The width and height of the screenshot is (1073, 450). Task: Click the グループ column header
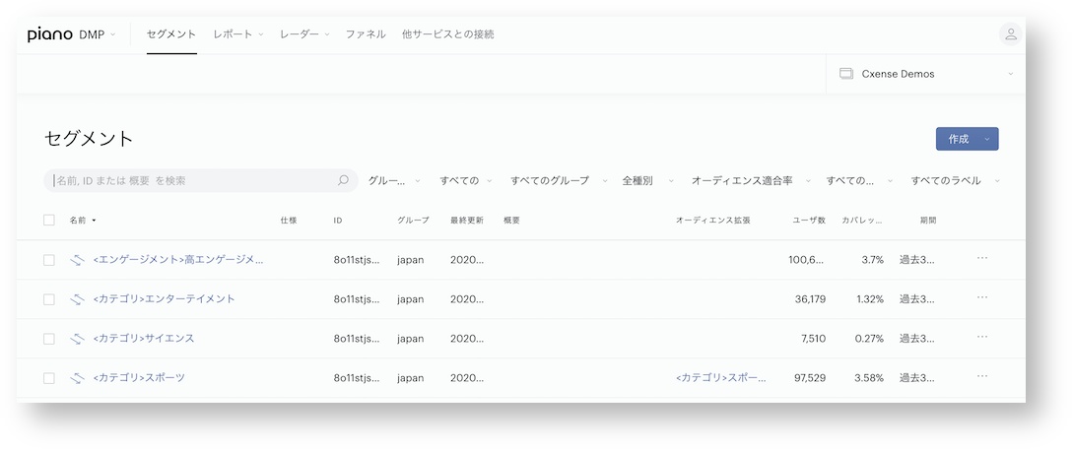click(x=413, y=221)
